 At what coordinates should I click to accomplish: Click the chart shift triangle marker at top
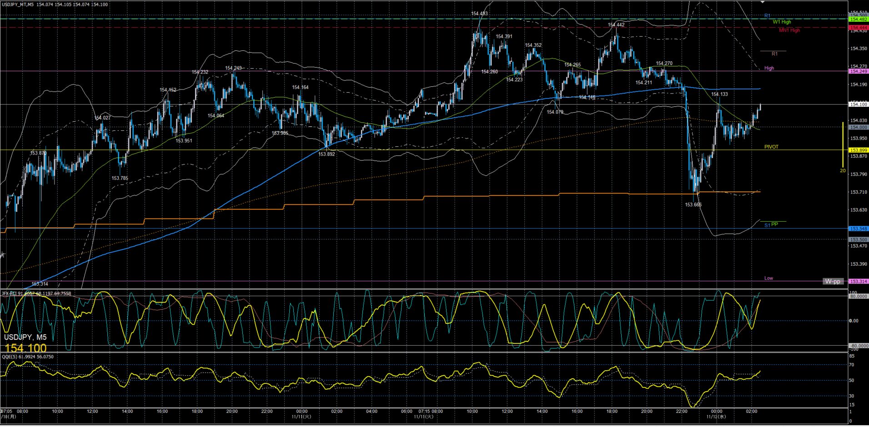click(x=763, y=2)
